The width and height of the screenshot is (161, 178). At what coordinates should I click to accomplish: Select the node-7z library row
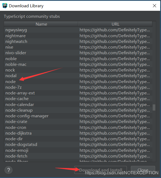[78, 87]
